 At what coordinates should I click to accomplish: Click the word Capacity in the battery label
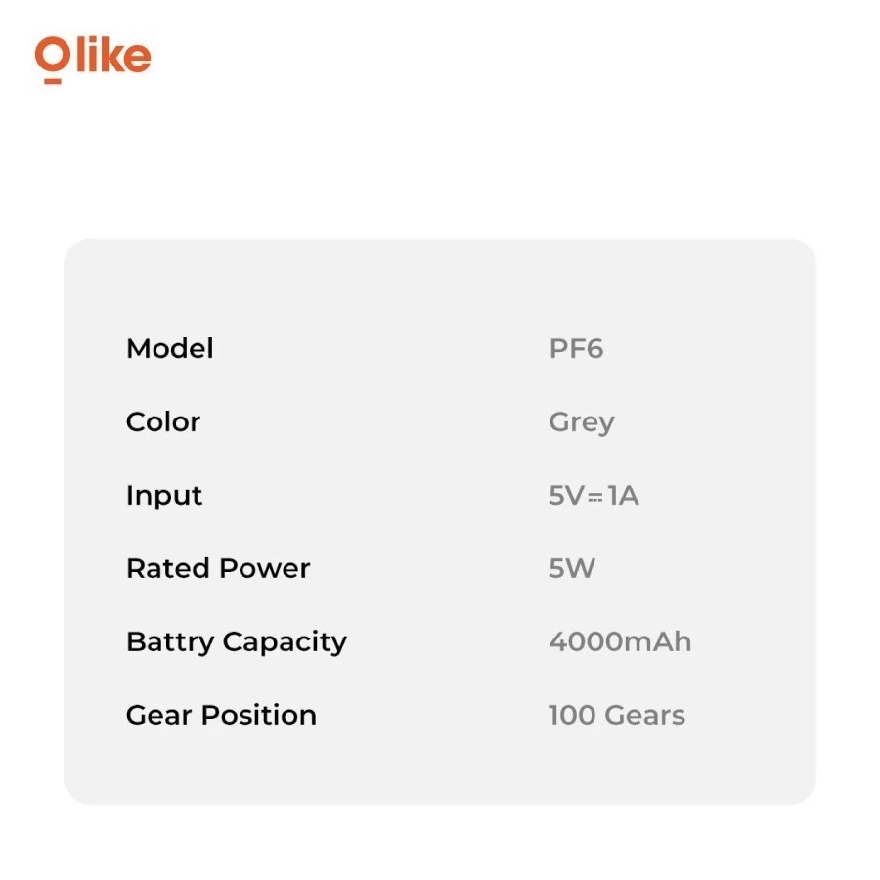click(285, 642)
